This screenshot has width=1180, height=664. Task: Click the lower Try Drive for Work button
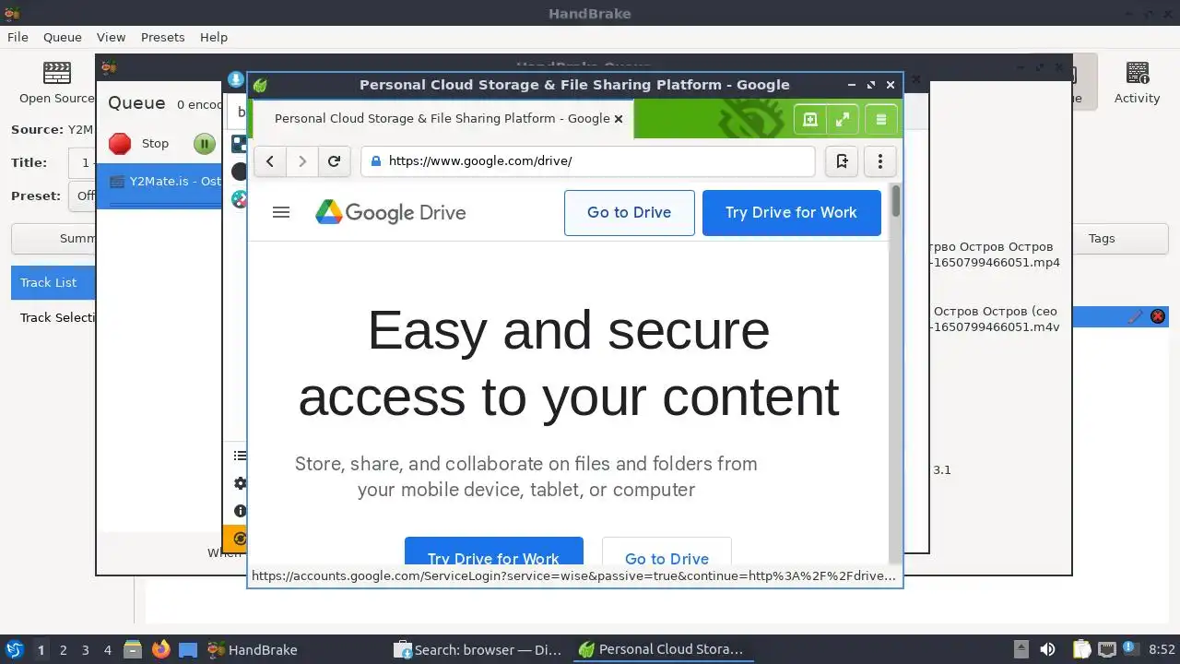pyautogui.click(x=494, y=551)
